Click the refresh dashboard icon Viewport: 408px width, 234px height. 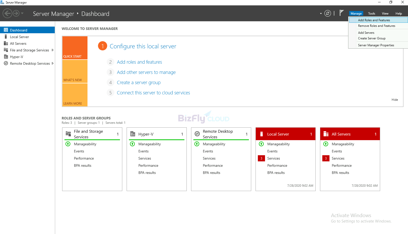click(x=328, y=13)
